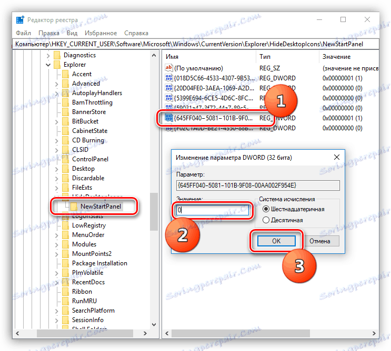The image size is (391, 351).
Task: Click the MenuOrder folder icon
Action: click(x=66, y=235)
